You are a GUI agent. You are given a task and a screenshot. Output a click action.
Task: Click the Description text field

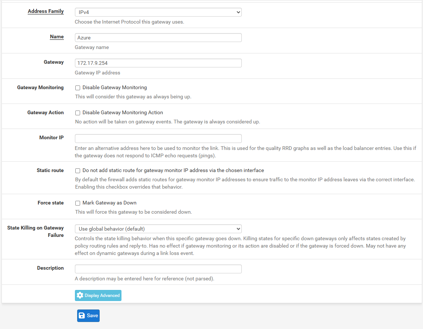click(158, 269)
